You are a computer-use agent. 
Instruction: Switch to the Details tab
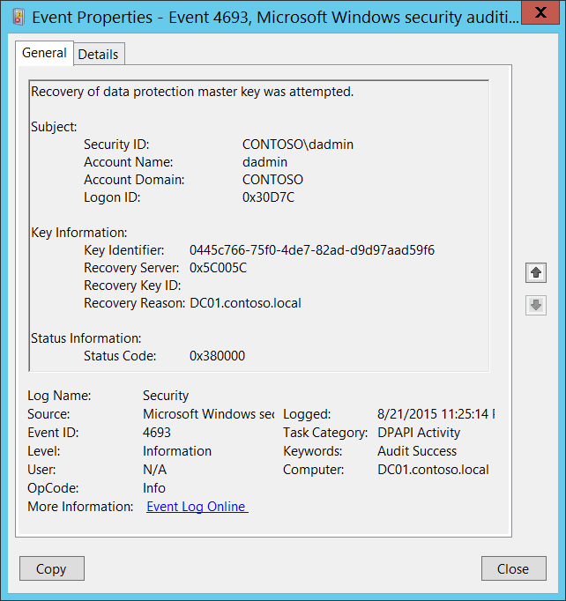point(98,54)
